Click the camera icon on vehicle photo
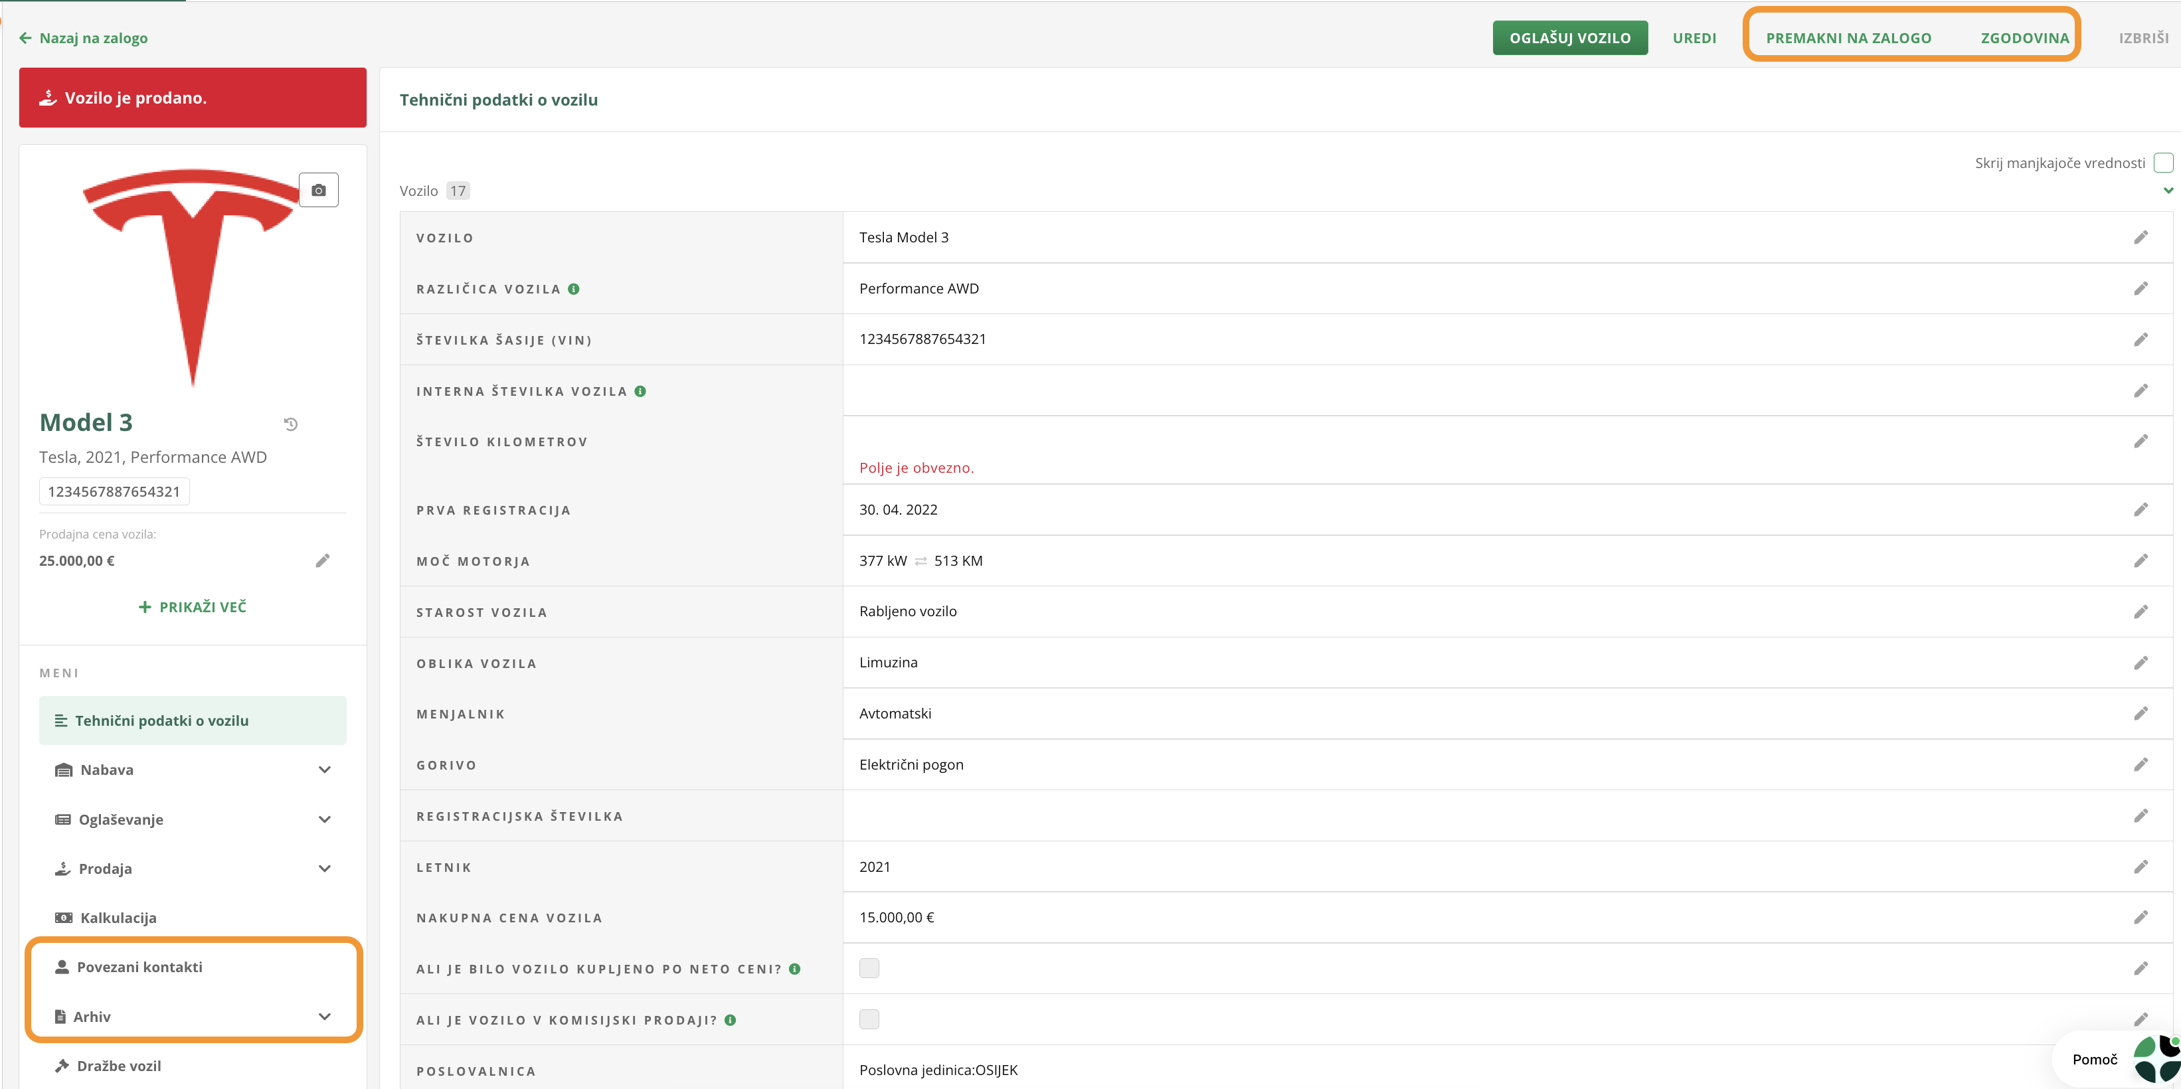This screenshot has height=1089, width=2181. (x=318, y=190)
